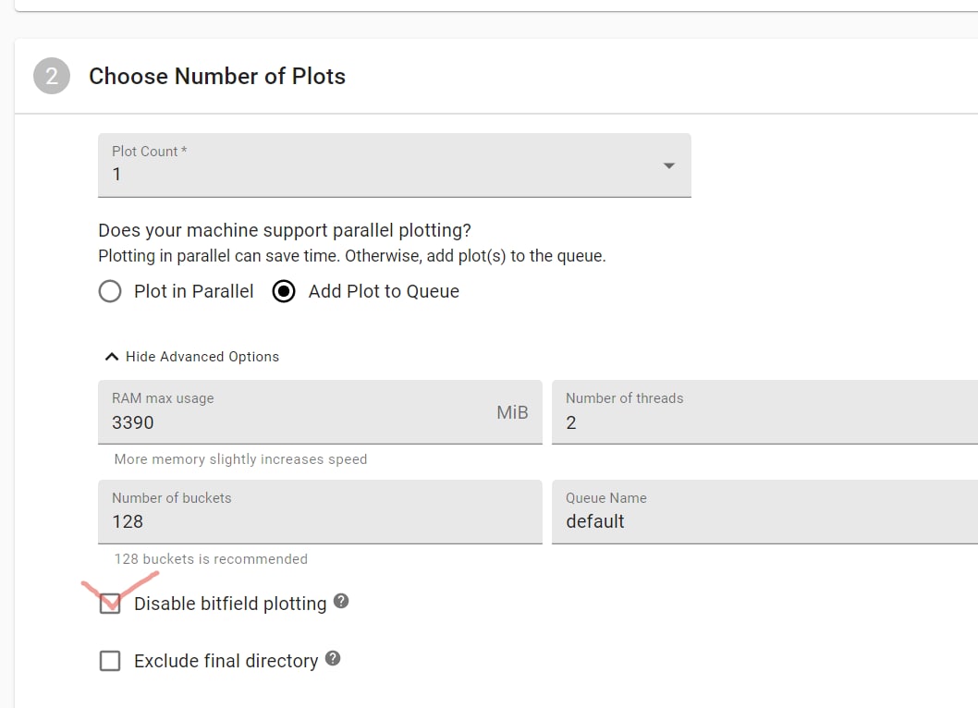Click into the Number of buckets field
The width and height of the screenshot is (978, 708).
coord(320,512)
